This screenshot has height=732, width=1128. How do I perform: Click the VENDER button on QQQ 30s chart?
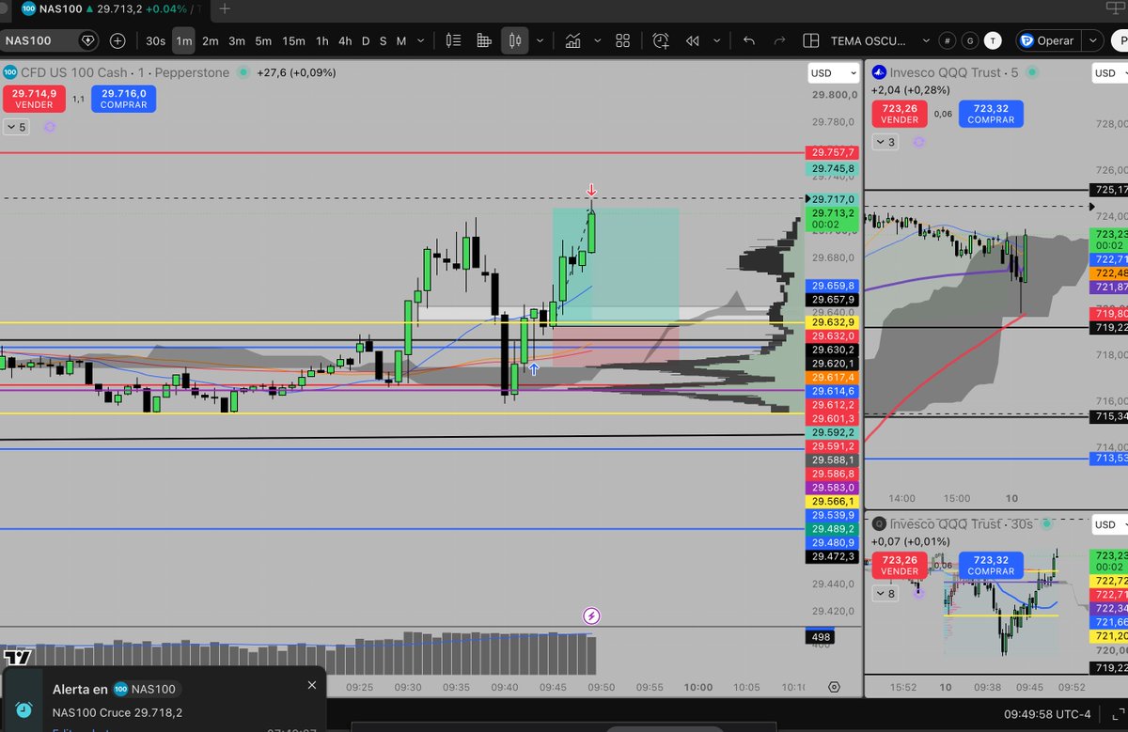point(899,565)
